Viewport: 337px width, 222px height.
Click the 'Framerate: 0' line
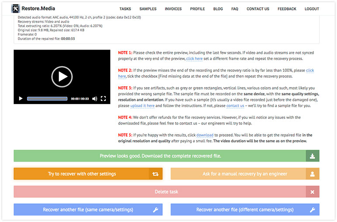pyautogui.click(x=27, y=34)
